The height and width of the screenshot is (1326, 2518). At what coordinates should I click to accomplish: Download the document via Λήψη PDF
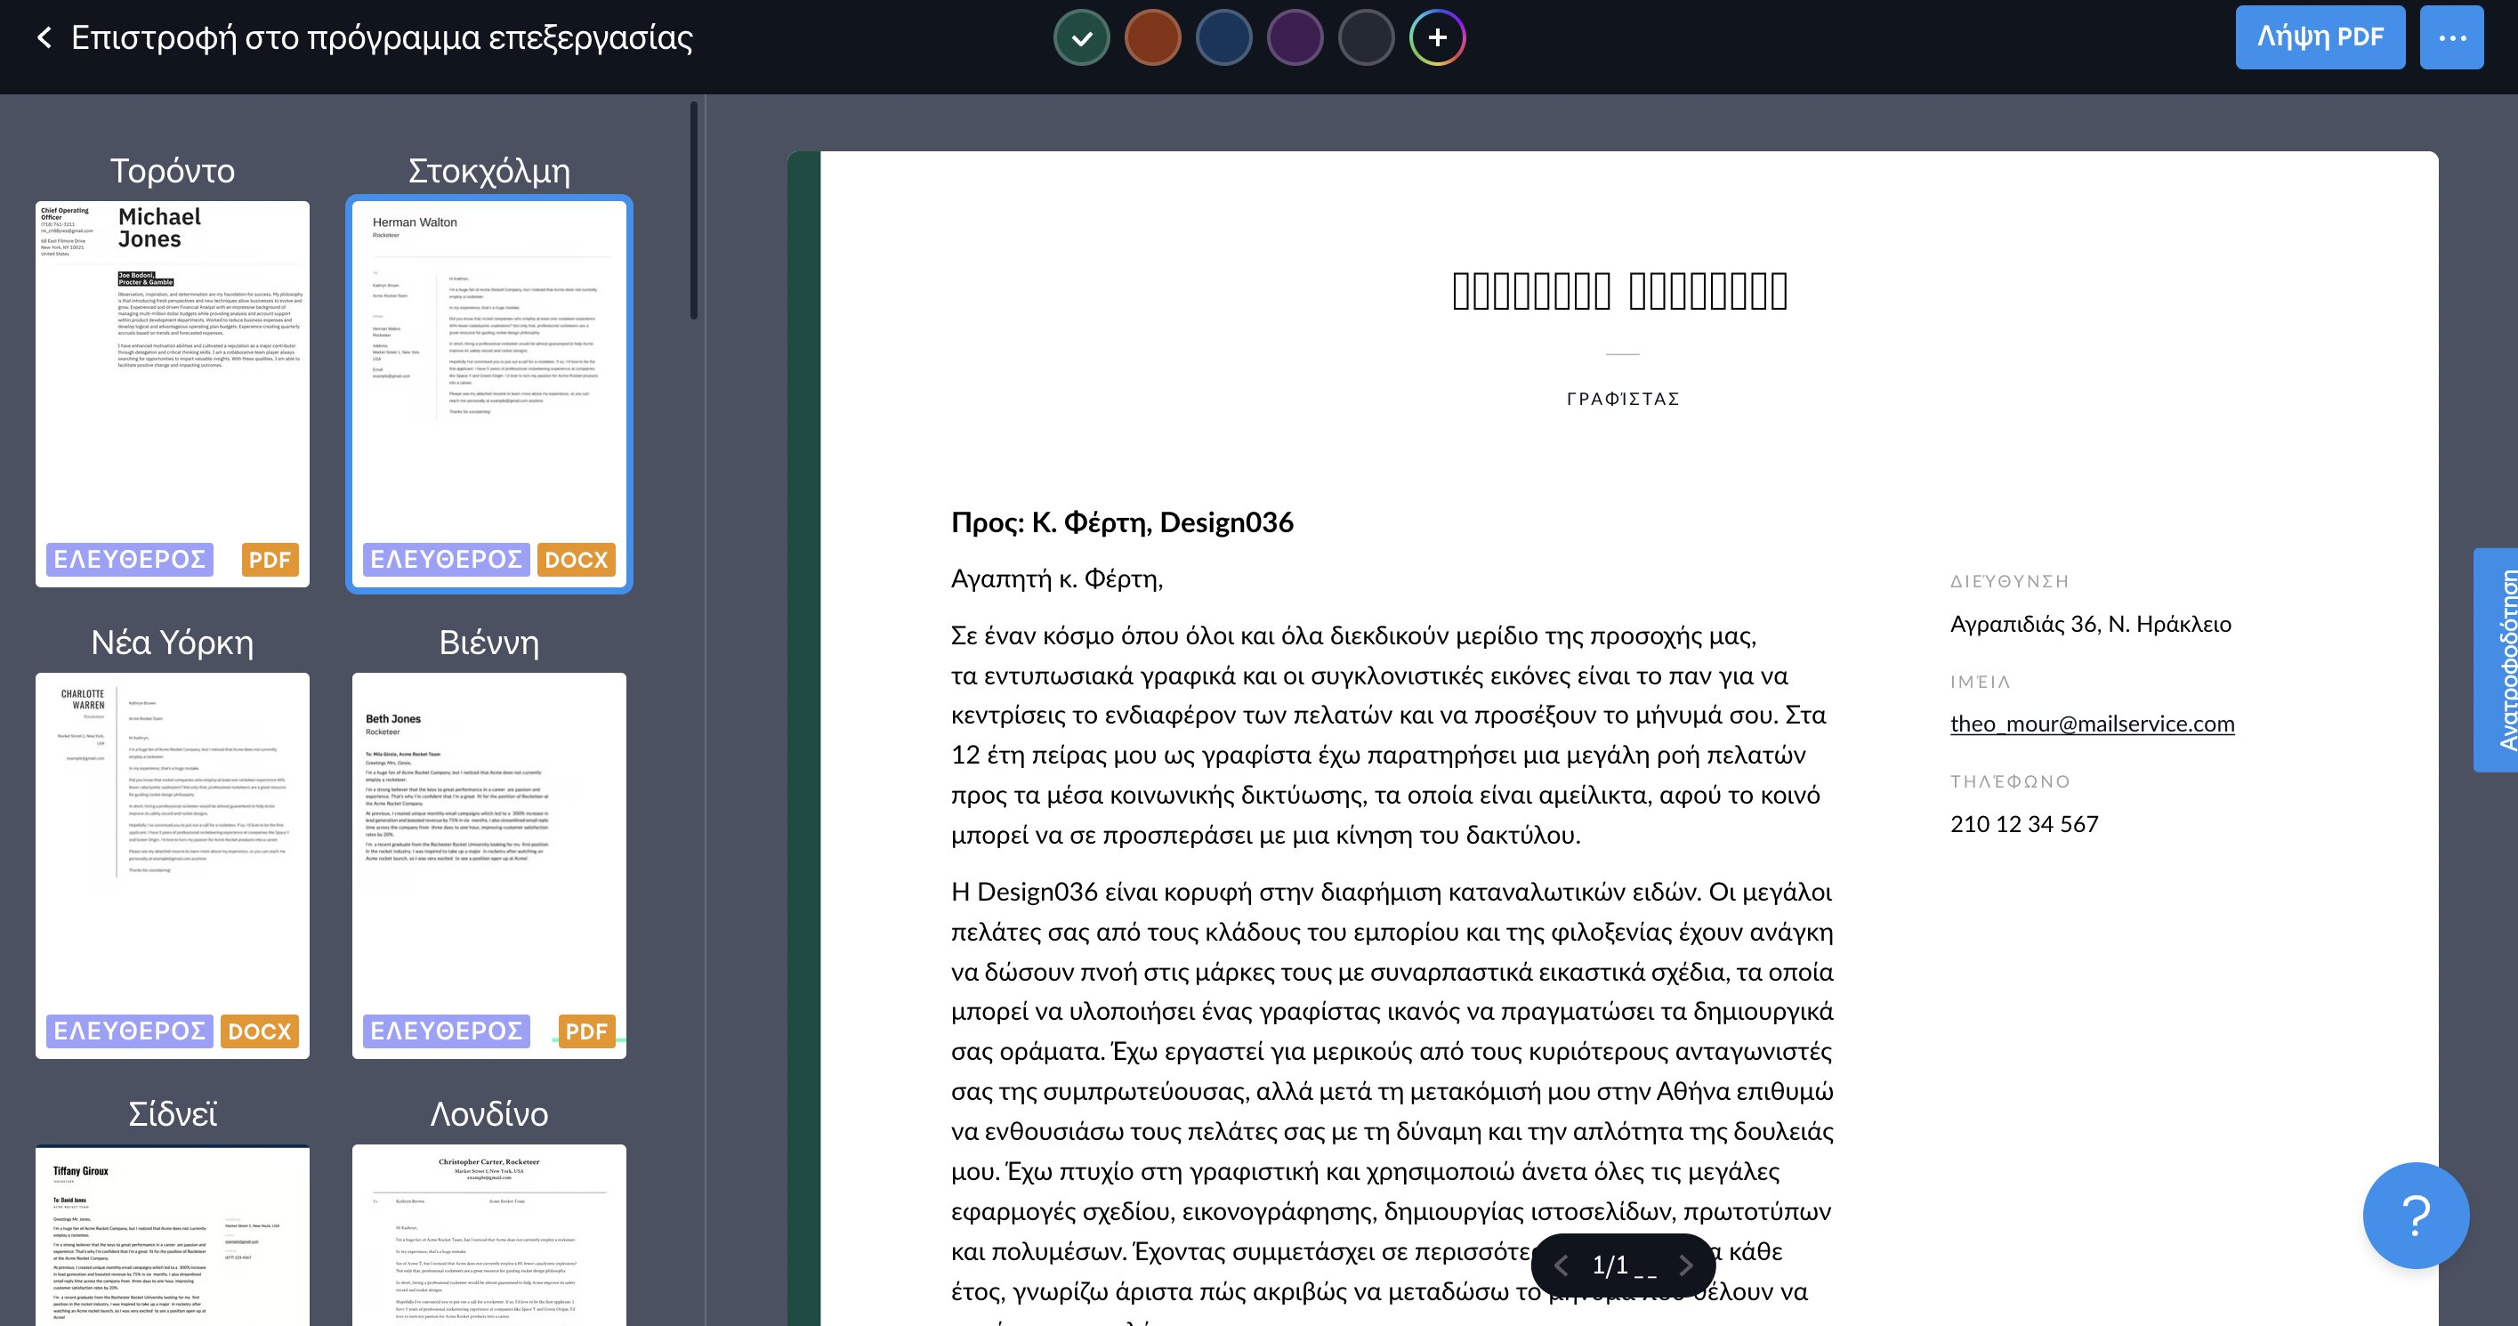click(x=2320, y=38)
